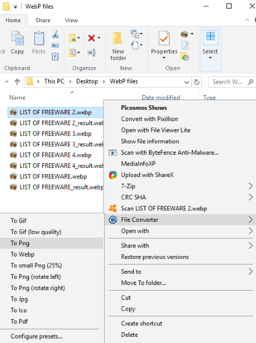
Task: Select file LIST OF FREEWARE 3.webp
Action: 55,134
